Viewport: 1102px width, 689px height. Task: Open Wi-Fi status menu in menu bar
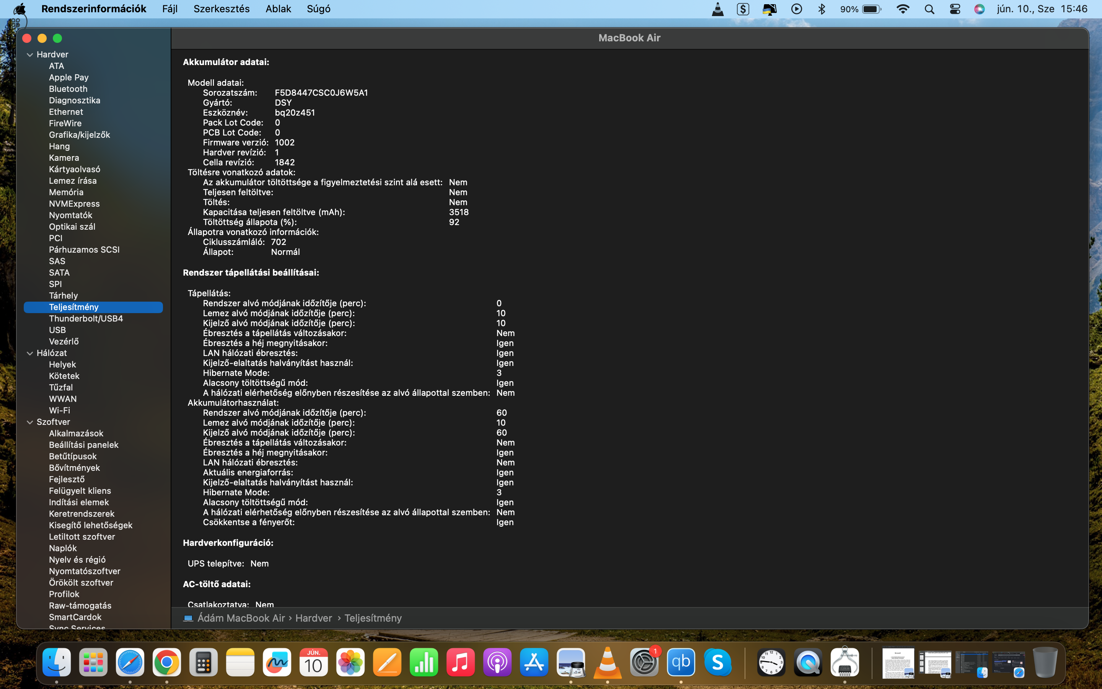click(903, 9)
